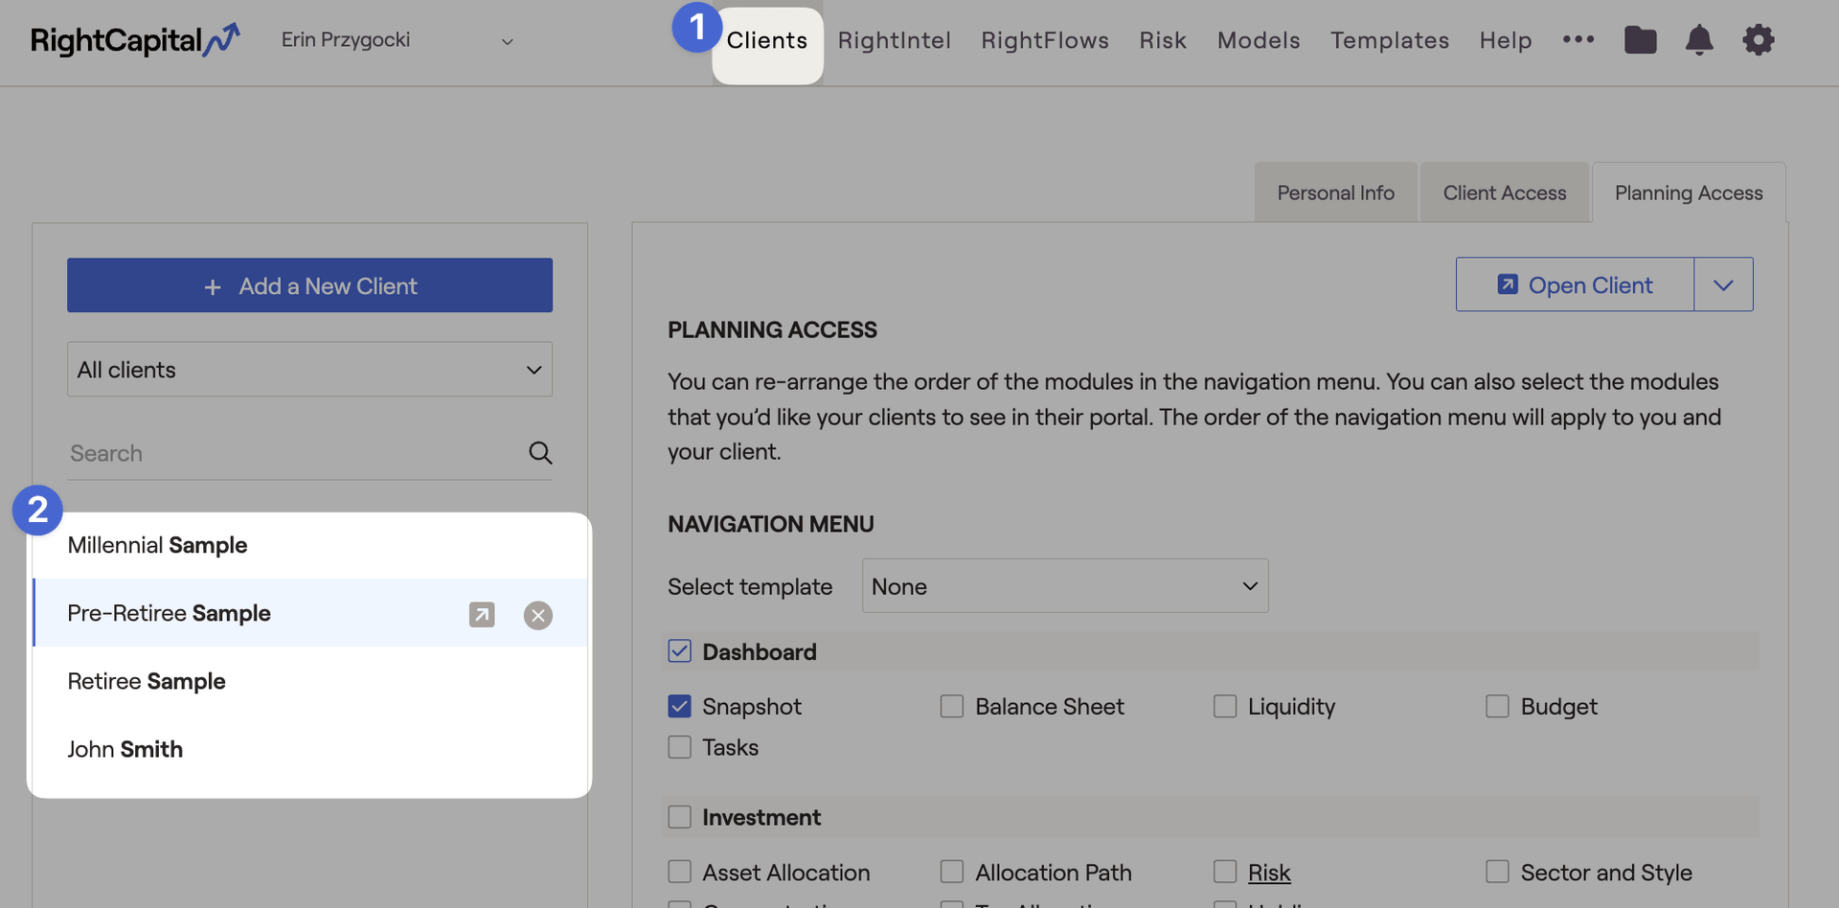The image size is (1839, 908).
Task: Open Pre-Retiree Sample via arrow icon
Action: pyautogui.click(x=482, y=615)
